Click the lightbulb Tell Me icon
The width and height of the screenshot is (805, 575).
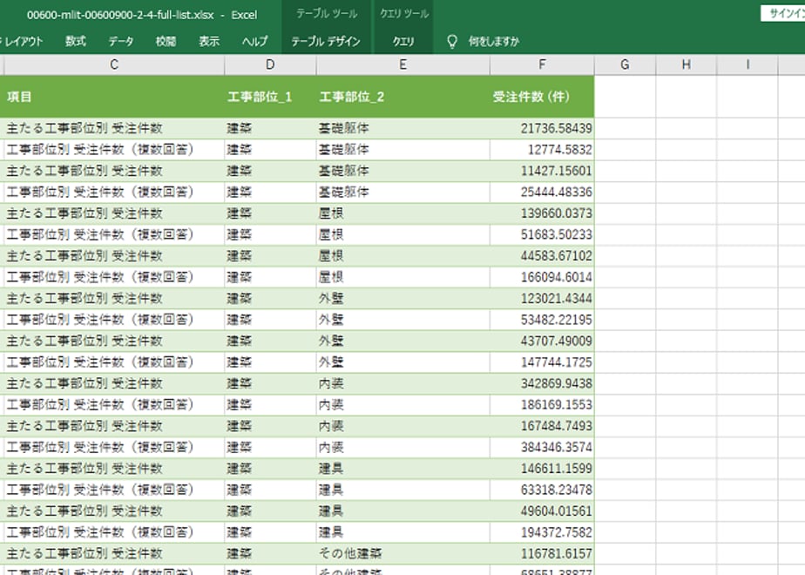click(452, 42)
